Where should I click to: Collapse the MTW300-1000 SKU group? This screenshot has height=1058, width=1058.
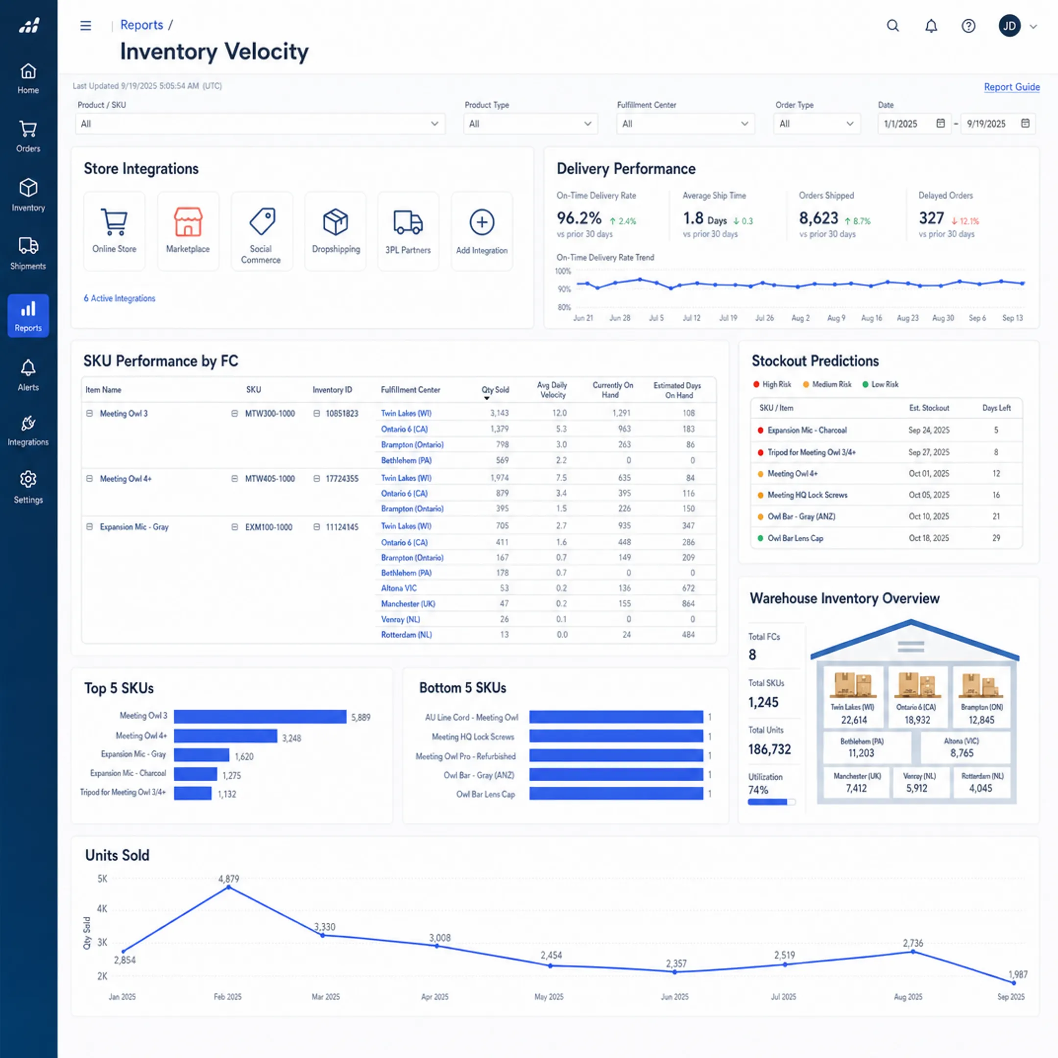pyautogui.click(x=235, y=413)
